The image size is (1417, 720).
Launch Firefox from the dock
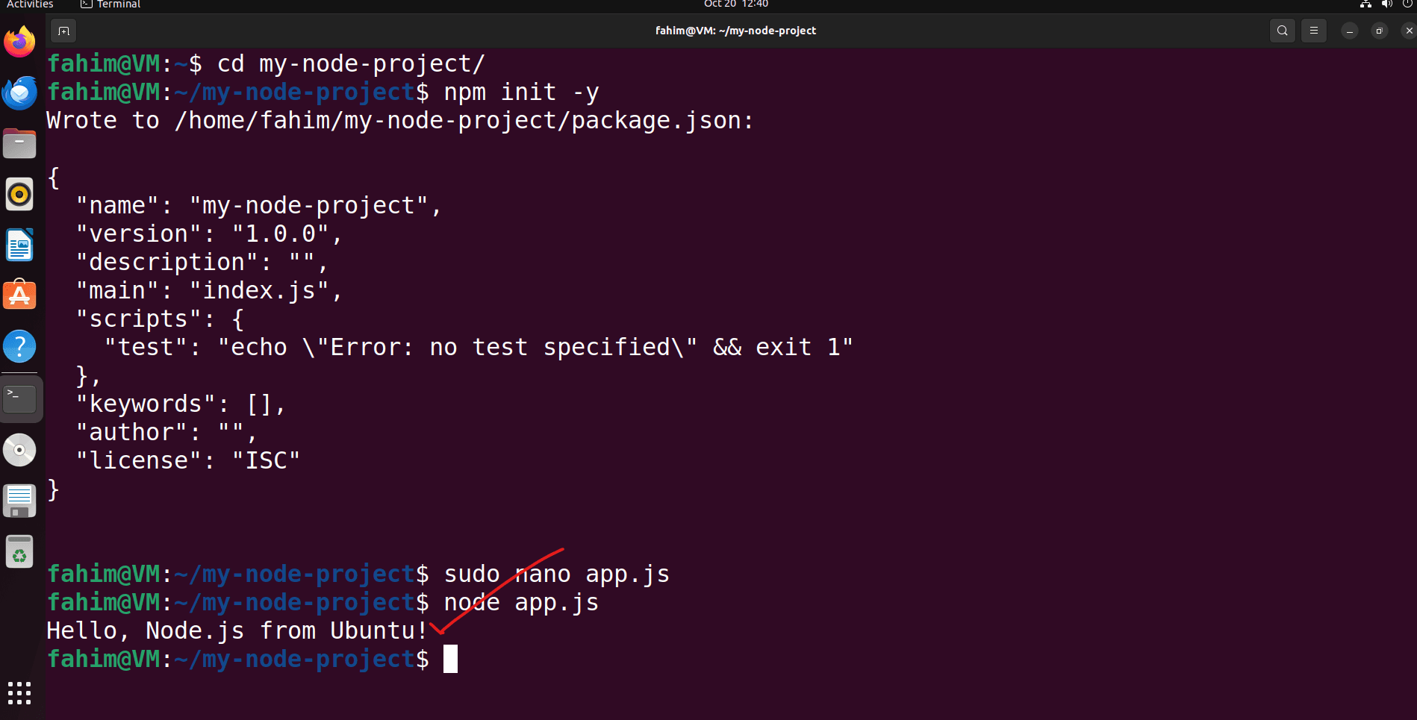coord(19,42)
